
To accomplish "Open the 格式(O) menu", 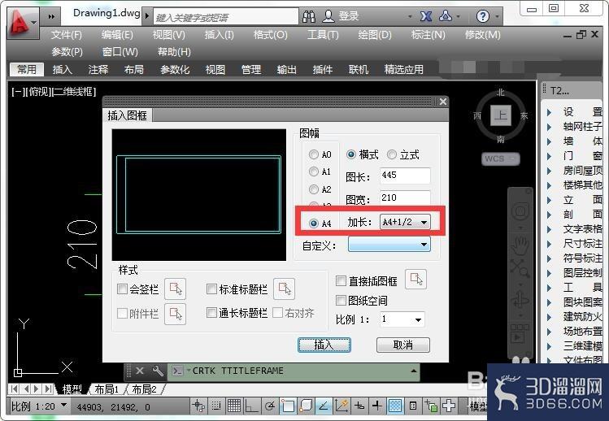I will (270, 35).
